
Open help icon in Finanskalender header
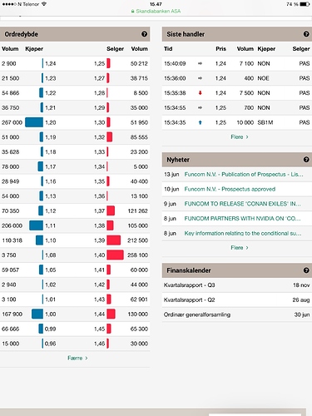coord(306,270)
